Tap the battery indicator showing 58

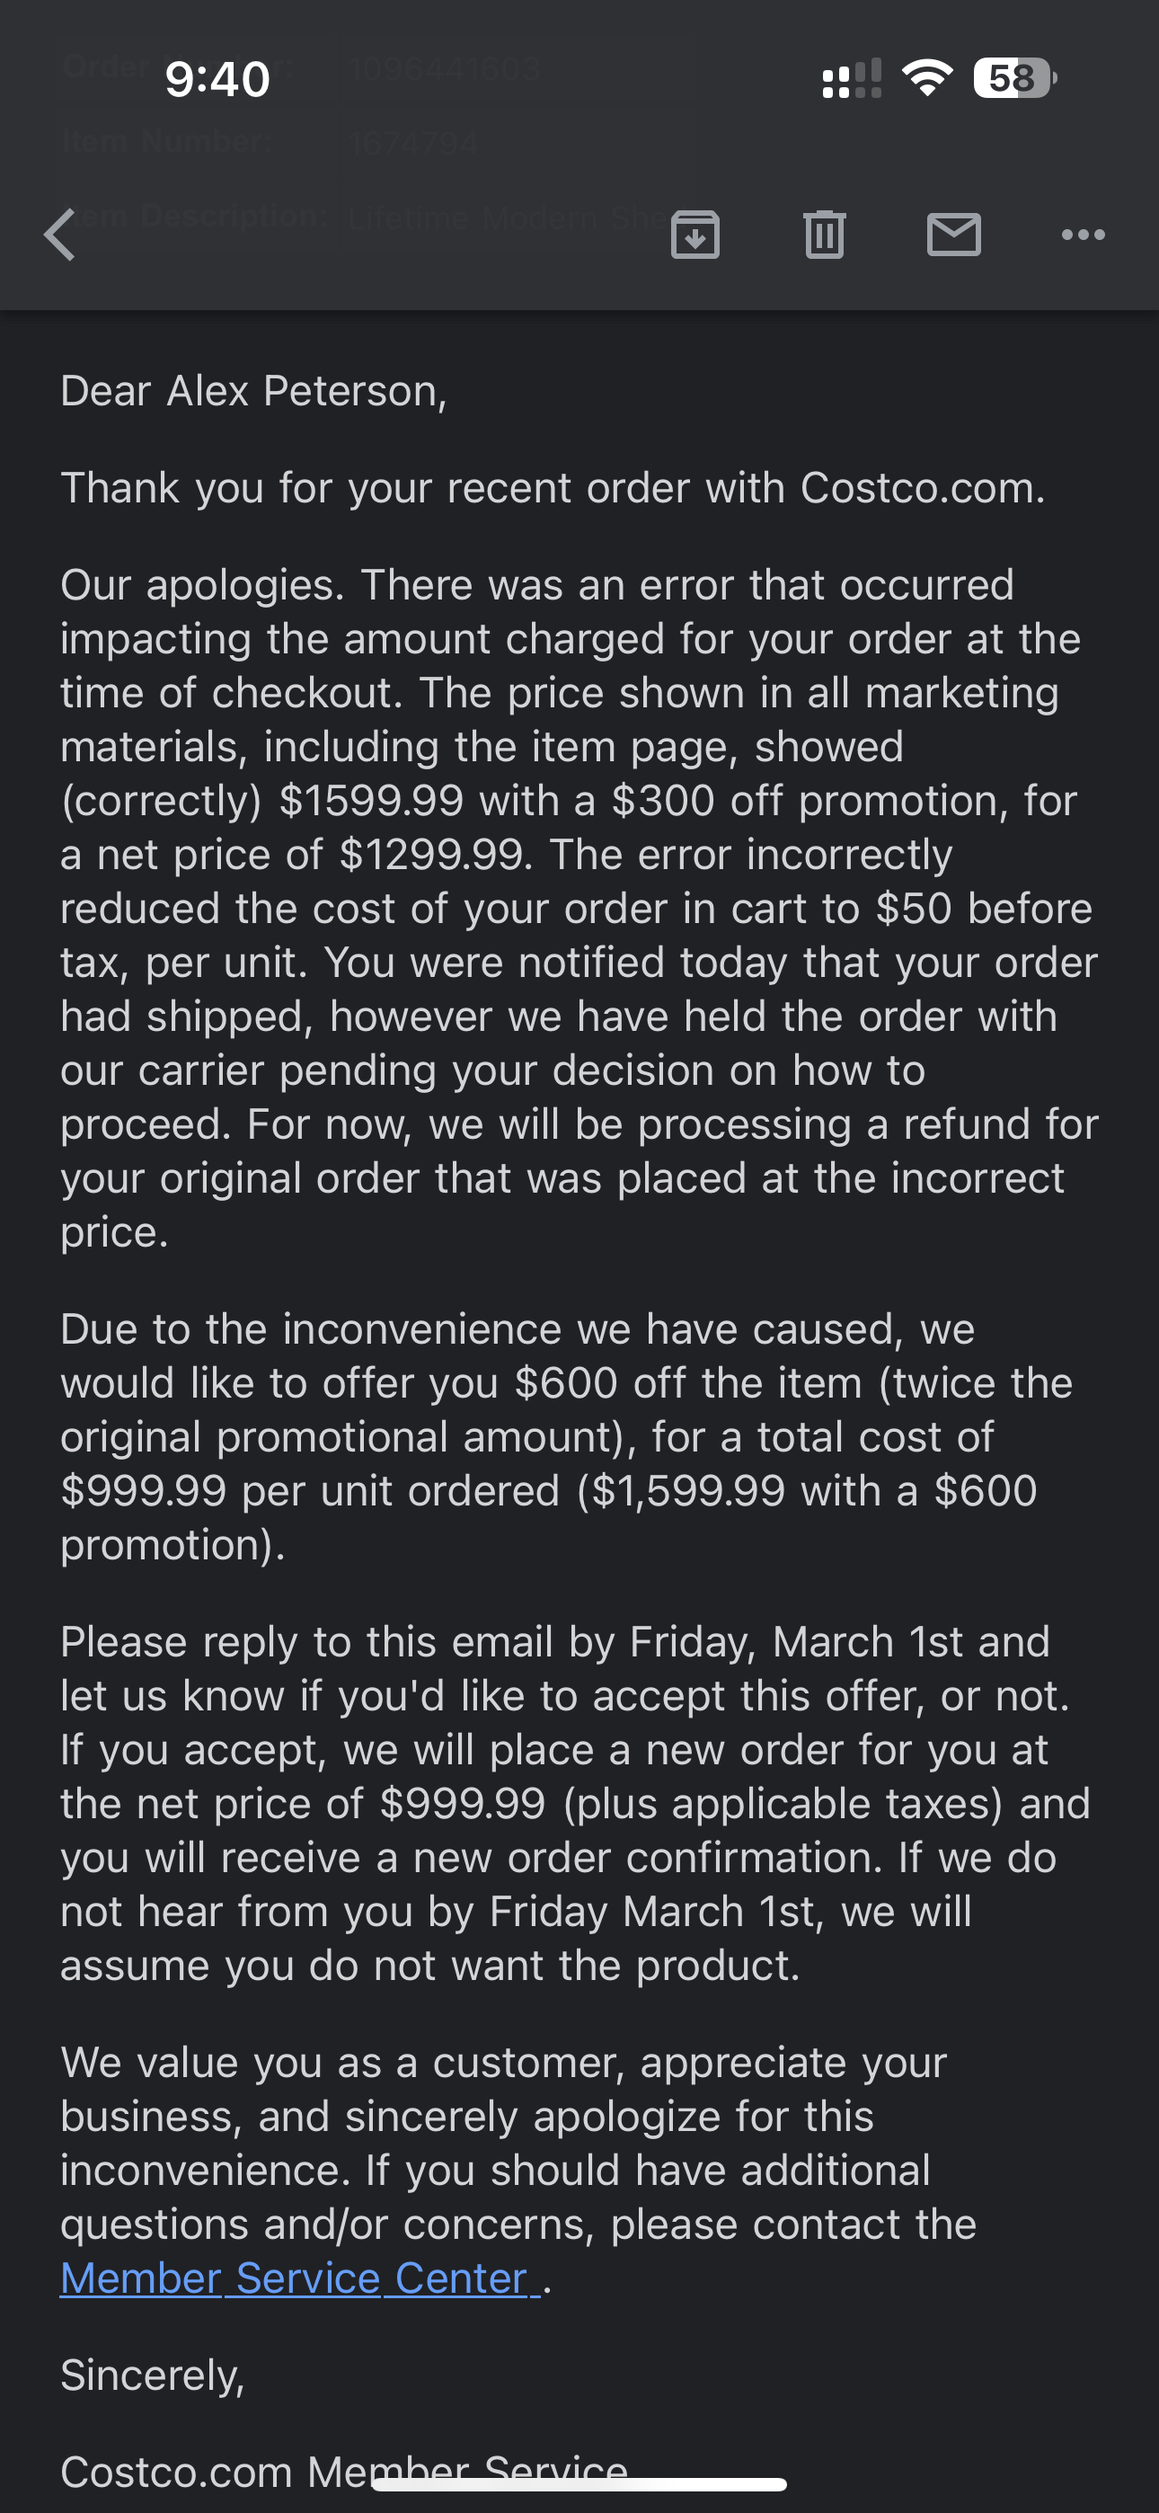coord(1014,78)
